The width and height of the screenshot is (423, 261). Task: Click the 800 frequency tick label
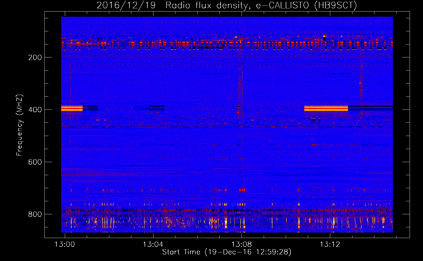[35, 214]
